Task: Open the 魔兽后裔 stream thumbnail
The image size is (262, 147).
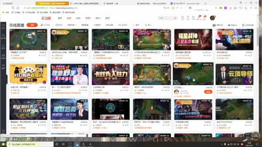Action: tap(70, 109)
